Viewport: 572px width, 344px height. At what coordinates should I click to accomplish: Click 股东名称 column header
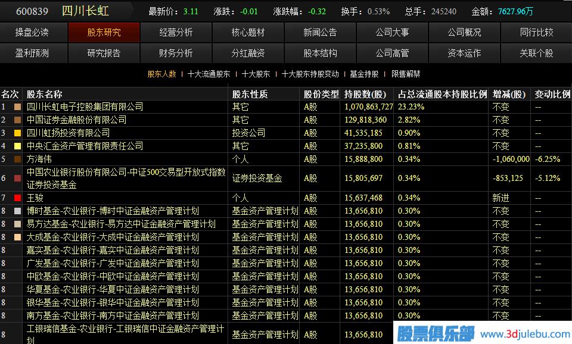click(x=44, y=95)
